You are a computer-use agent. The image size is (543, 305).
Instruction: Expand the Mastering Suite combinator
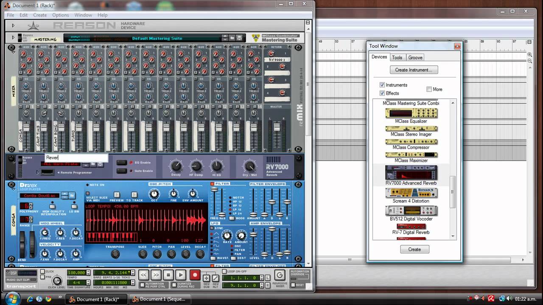pos(13,38)
